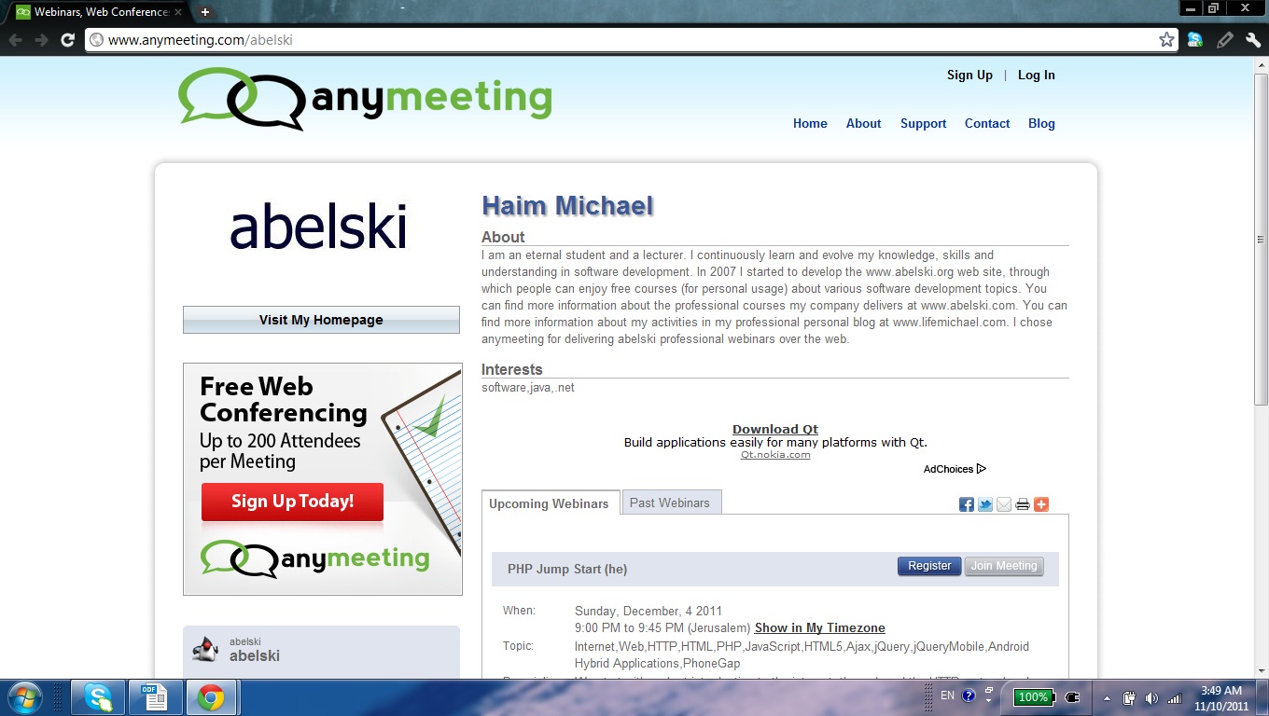Click the abelski name in the sidebar card

(255, 655)
